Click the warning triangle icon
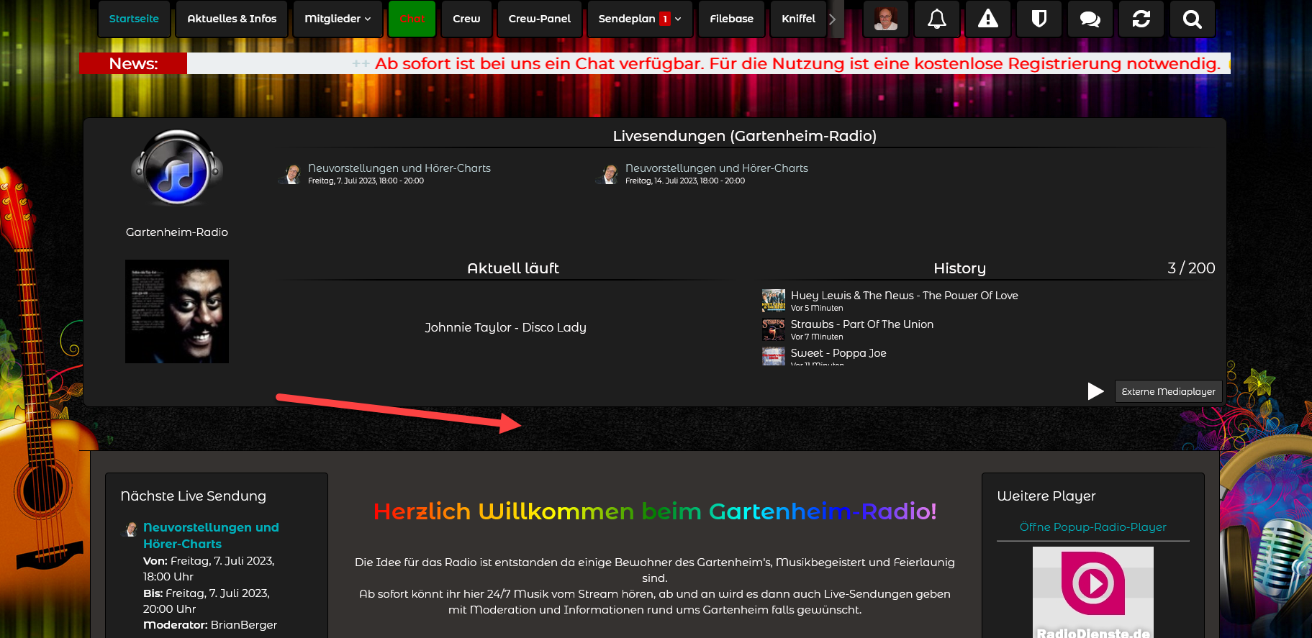 point(987,19)
